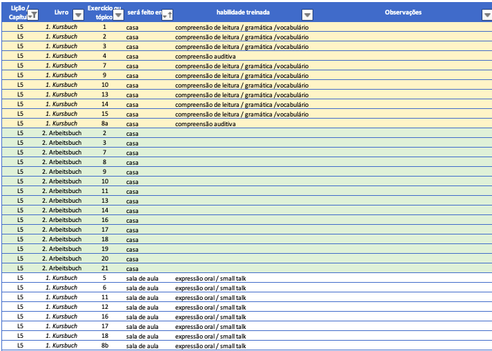Click the Arbeitsbuch exercise 21 number cell

(x=104, y=268)
